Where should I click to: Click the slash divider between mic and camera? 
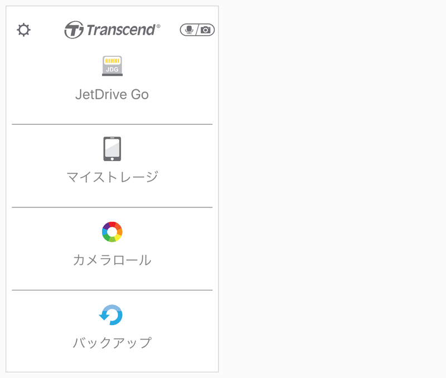[x=197, y=30]
